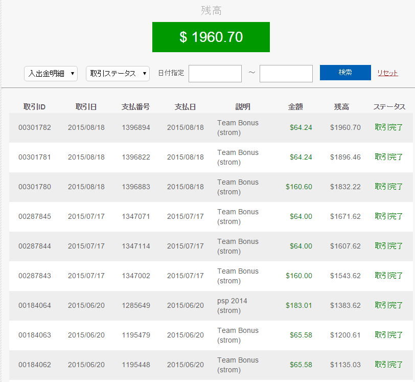Click payment number 1396822

coord(136,157)
